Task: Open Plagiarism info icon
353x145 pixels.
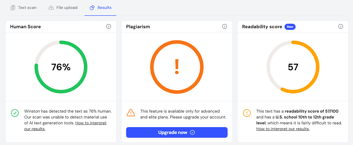Action: click(225, 27)
